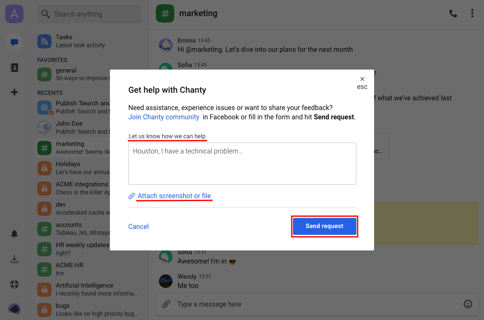Click the Send request button
The width and height of the screenshot is (484, 320).
324,226
